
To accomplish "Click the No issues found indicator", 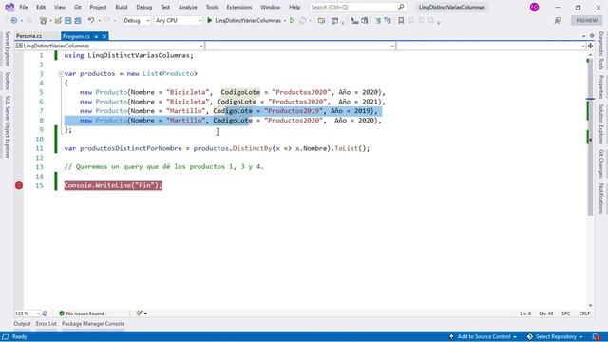I will pos(82,313).
